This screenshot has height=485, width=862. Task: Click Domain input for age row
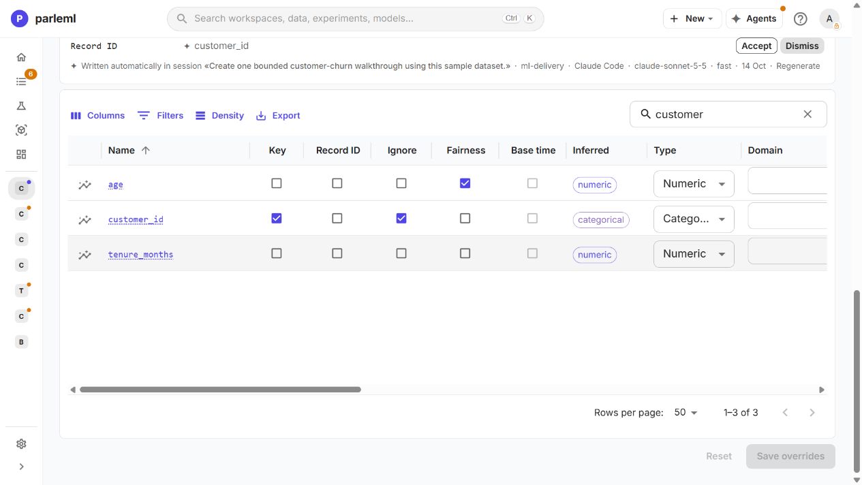[x=787, y=181]
